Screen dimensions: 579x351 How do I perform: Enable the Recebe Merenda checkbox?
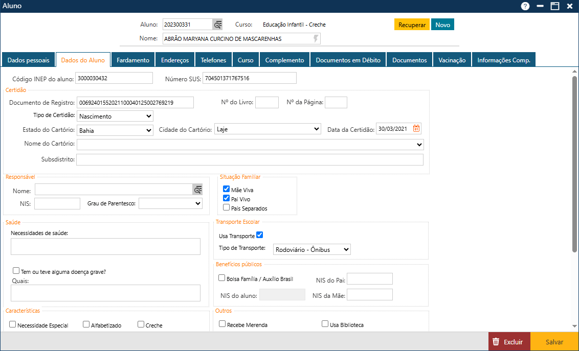(222, 324)
